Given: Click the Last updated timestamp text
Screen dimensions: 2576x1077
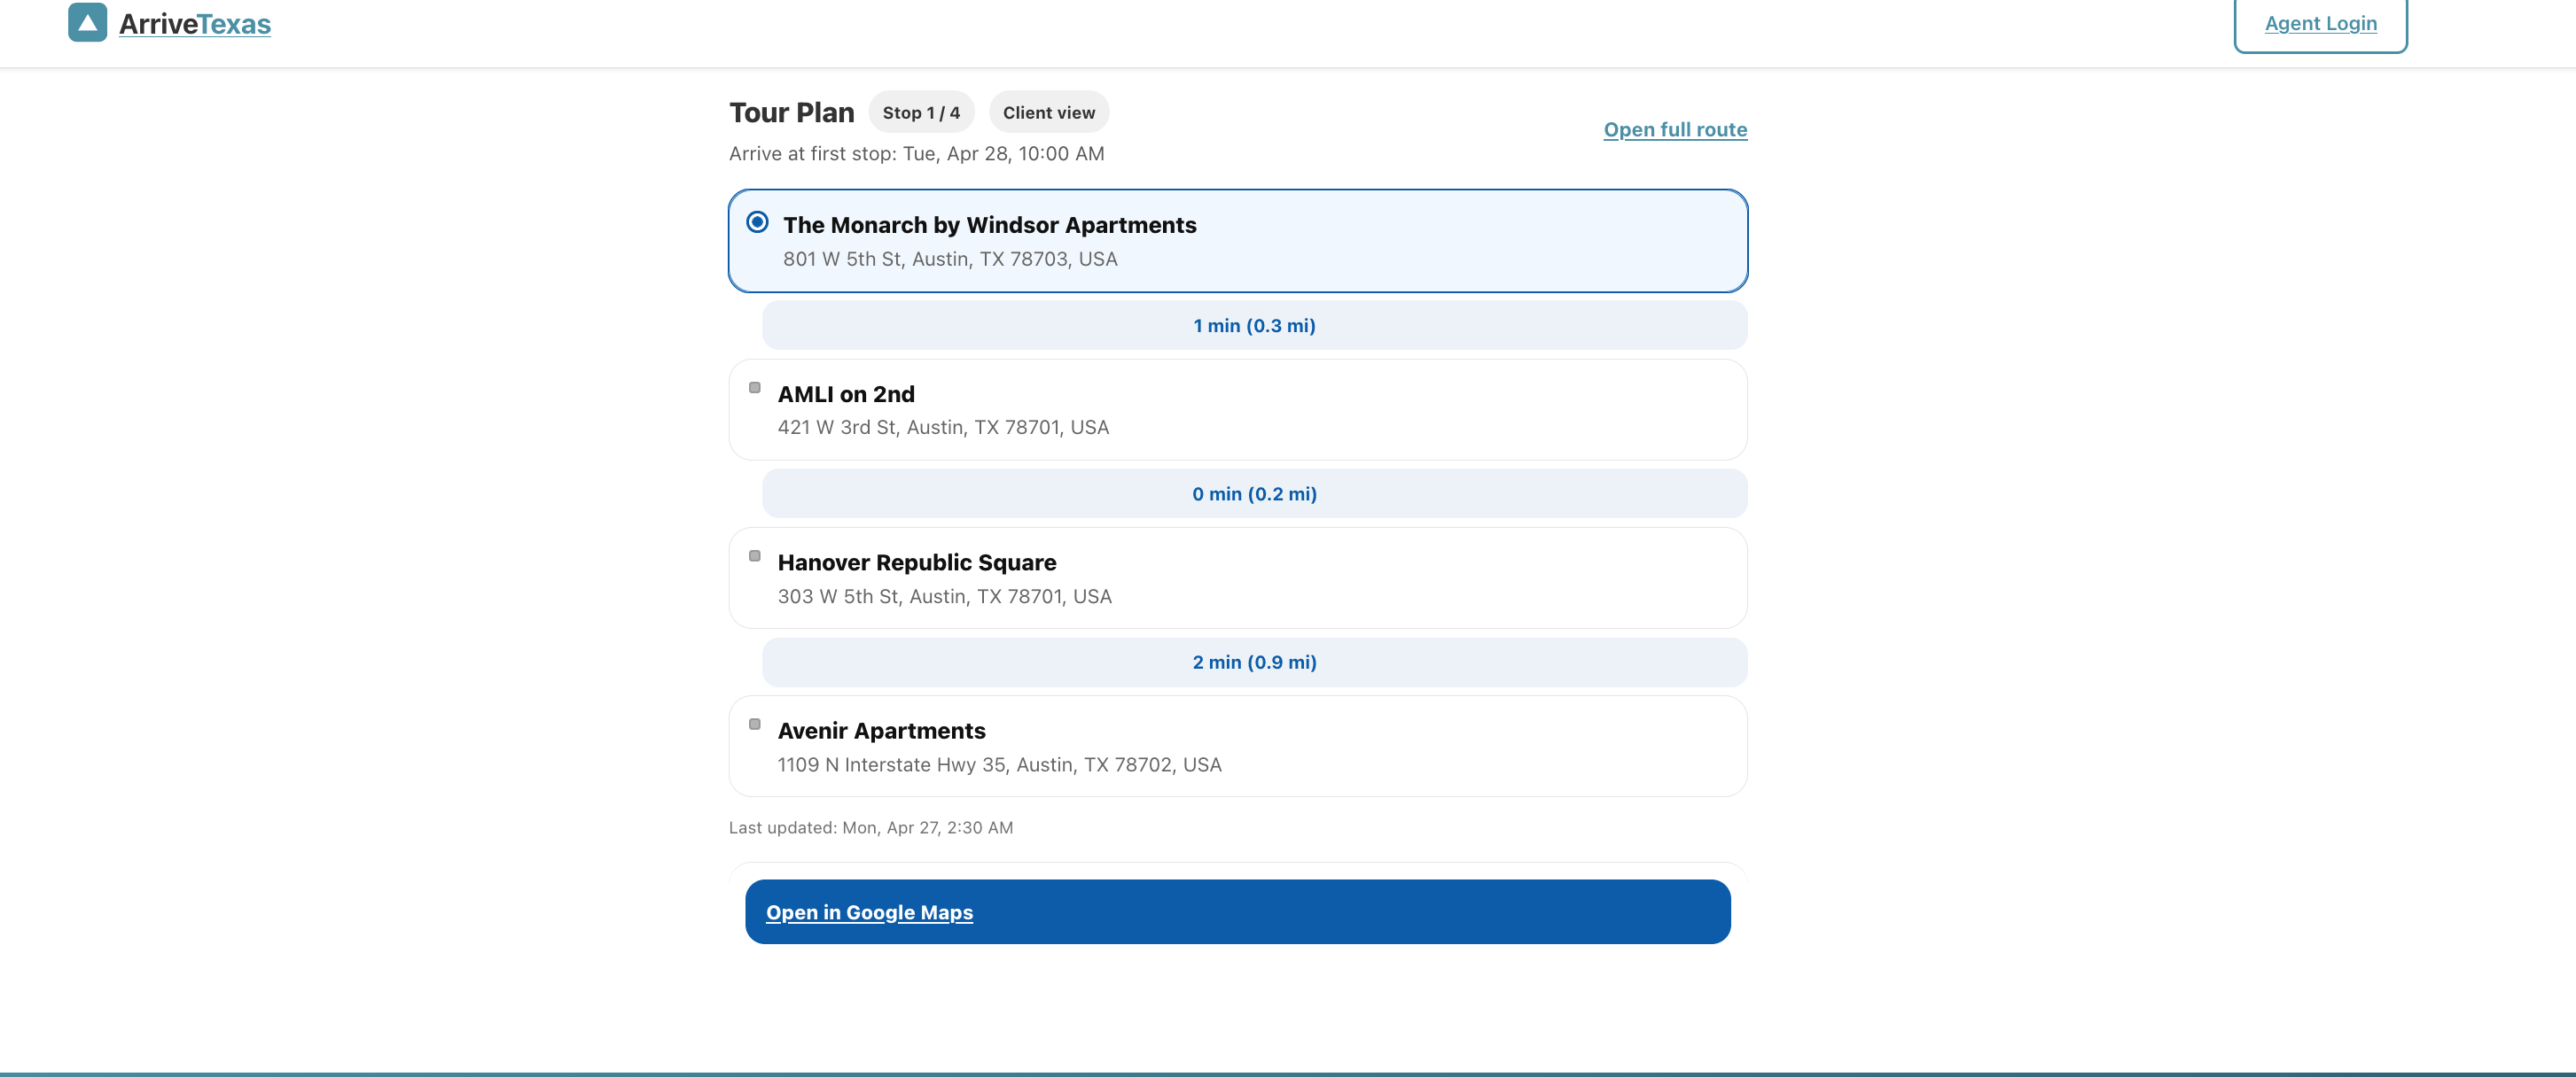Looking at the screenshot, I should click(x=871, y=827).
